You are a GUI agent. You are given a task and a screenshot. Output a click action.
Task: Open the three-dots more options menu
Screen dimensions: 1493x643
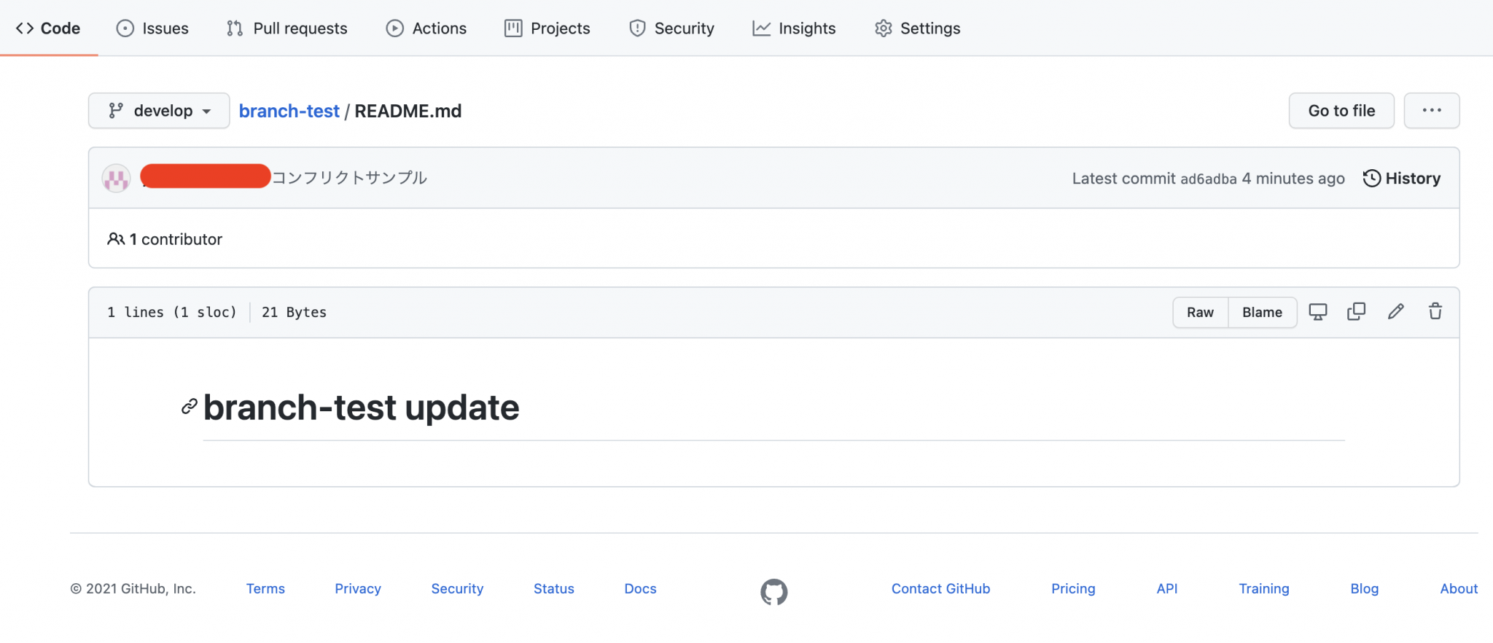pyautogui.click(x=1431, y=111)
